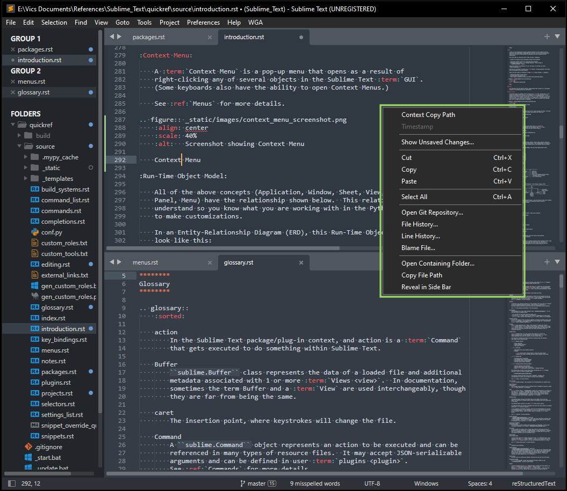The width and height of the screenshot is (567, 491).
Task: Change the reStructuredText syntax in status bar
Action: 533,483
